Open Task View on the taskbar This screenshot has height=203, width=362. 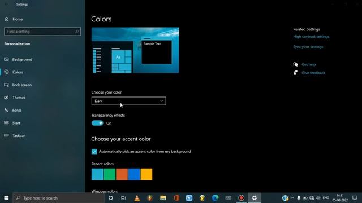[123, 198]
